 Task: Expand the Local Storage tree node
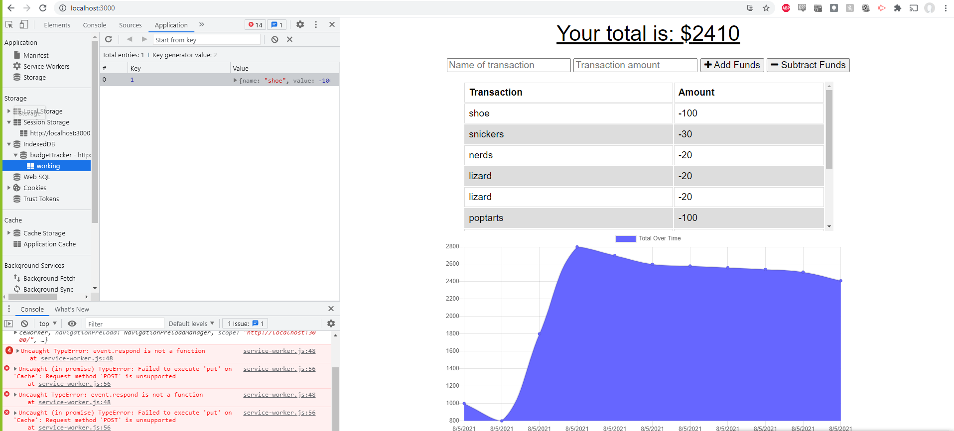9,111
